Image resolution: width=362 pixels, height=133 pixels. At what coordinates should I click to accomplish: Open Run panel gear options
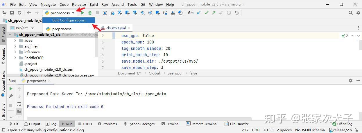coord(351,81)
